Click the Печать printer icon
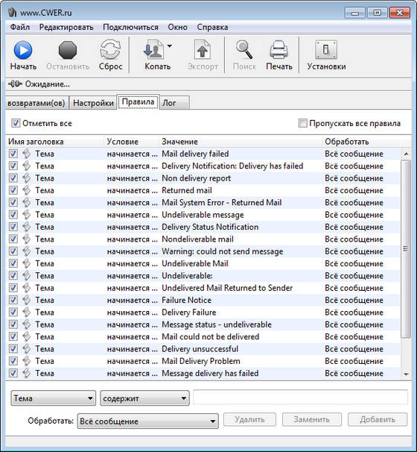 coord(278,49)
